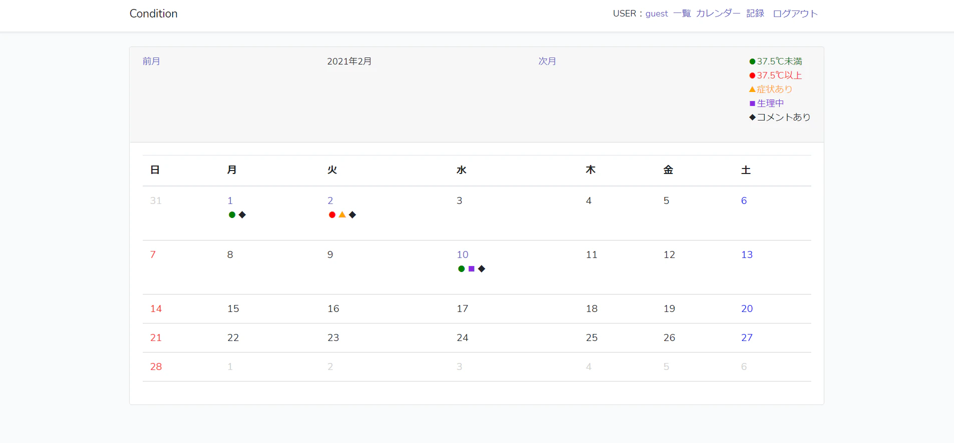Image resolution: width=954 pixels, height=443 pixels.
Task: Open the 記録 record page
Action: [755, 13]
